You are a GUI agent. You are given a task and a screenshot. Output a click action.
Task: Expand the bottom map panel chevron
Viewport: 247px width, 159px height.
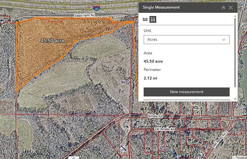73,158
